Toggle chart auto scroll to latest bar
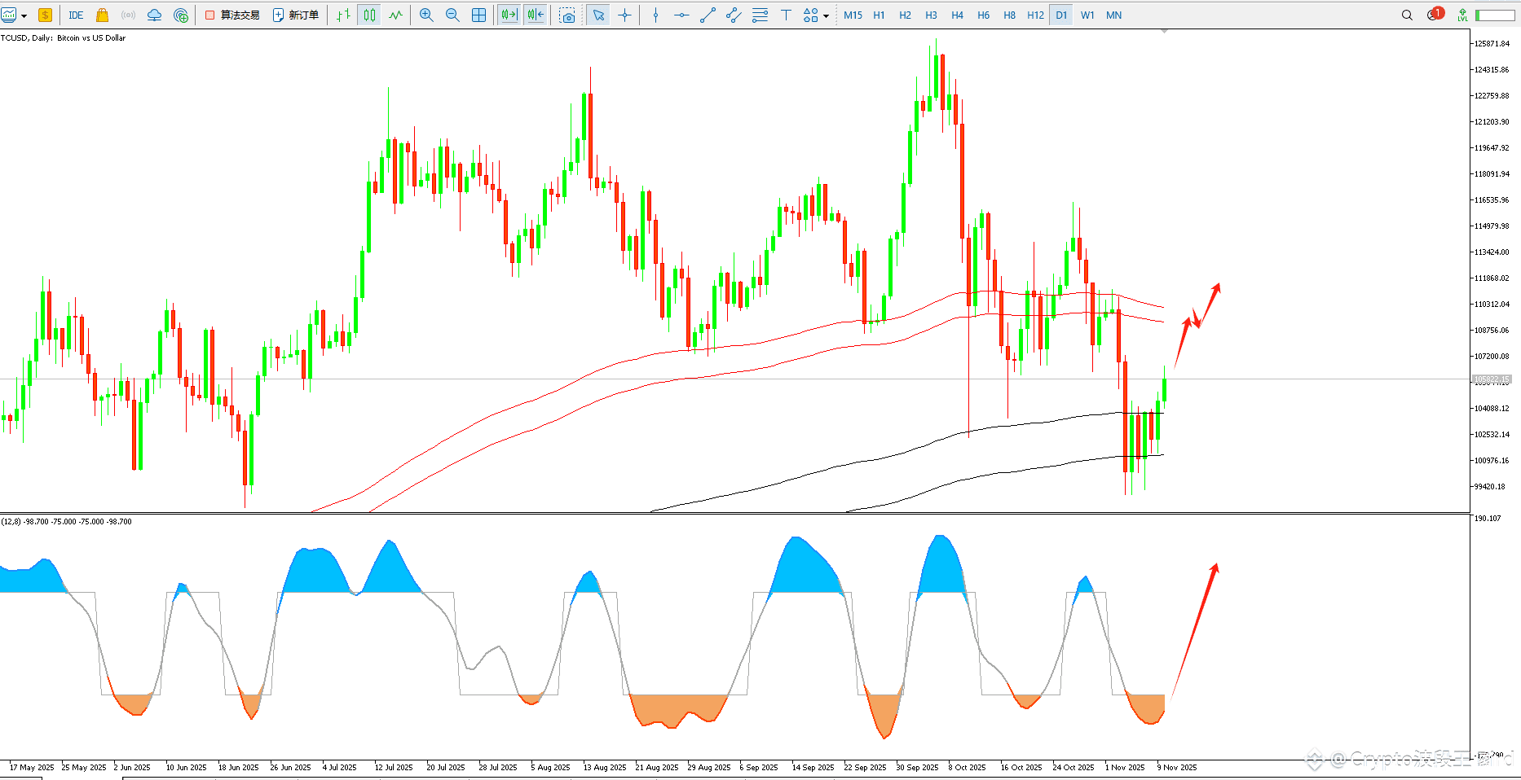 (x=509, y=15)
